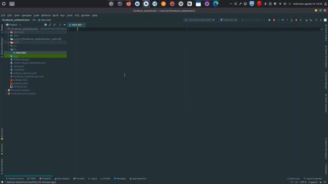328x184 pixels.
Task: Open the Layout Inspector
Action: [313, 178]
